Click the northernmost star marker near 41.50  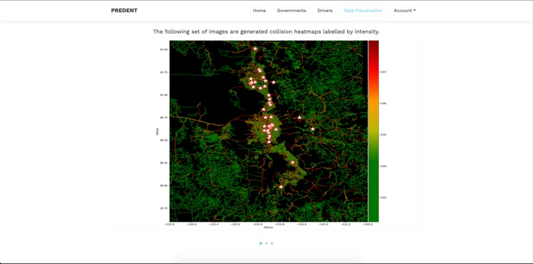tap(255, 49)
